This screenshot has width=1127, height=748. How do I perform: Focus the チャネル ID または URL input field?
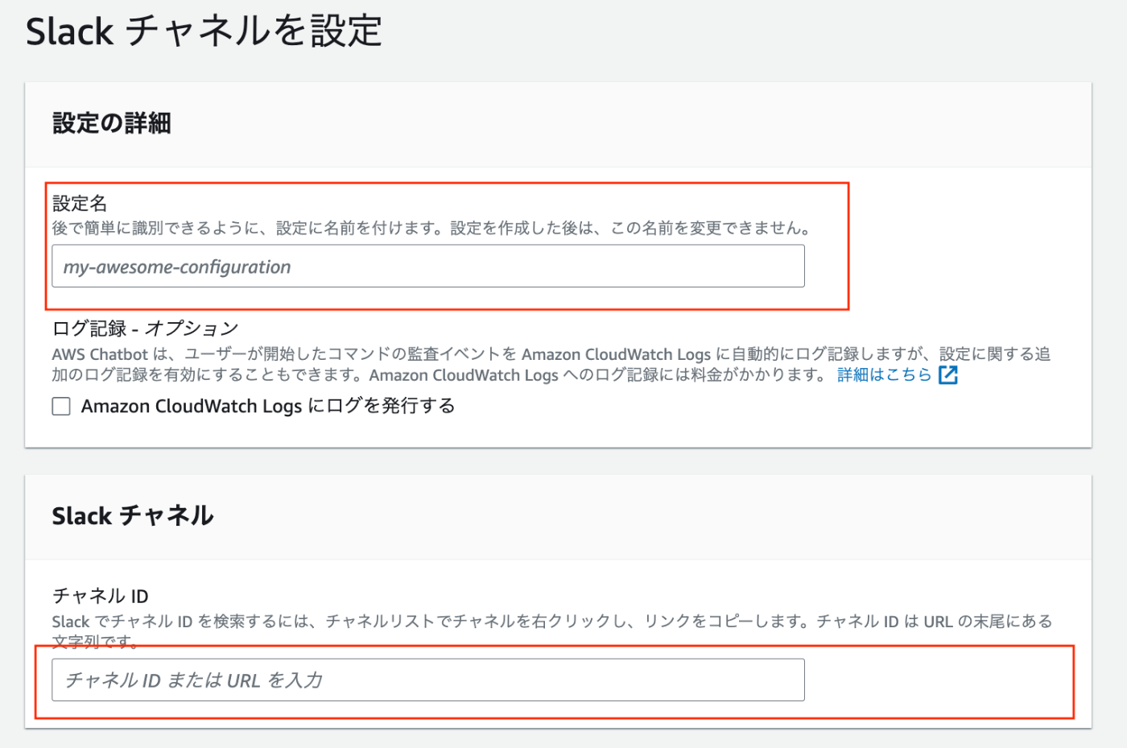tap(428, 680)
